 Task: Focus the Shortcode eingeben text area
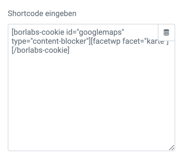[91, 88]
